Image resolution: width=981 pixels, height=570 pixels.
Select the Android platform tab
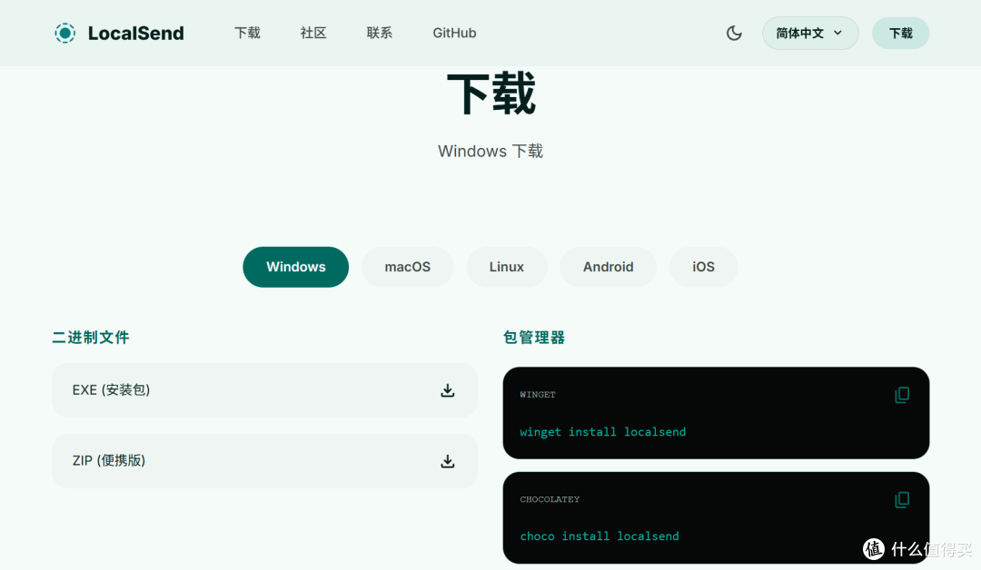(x=608, y=267)
